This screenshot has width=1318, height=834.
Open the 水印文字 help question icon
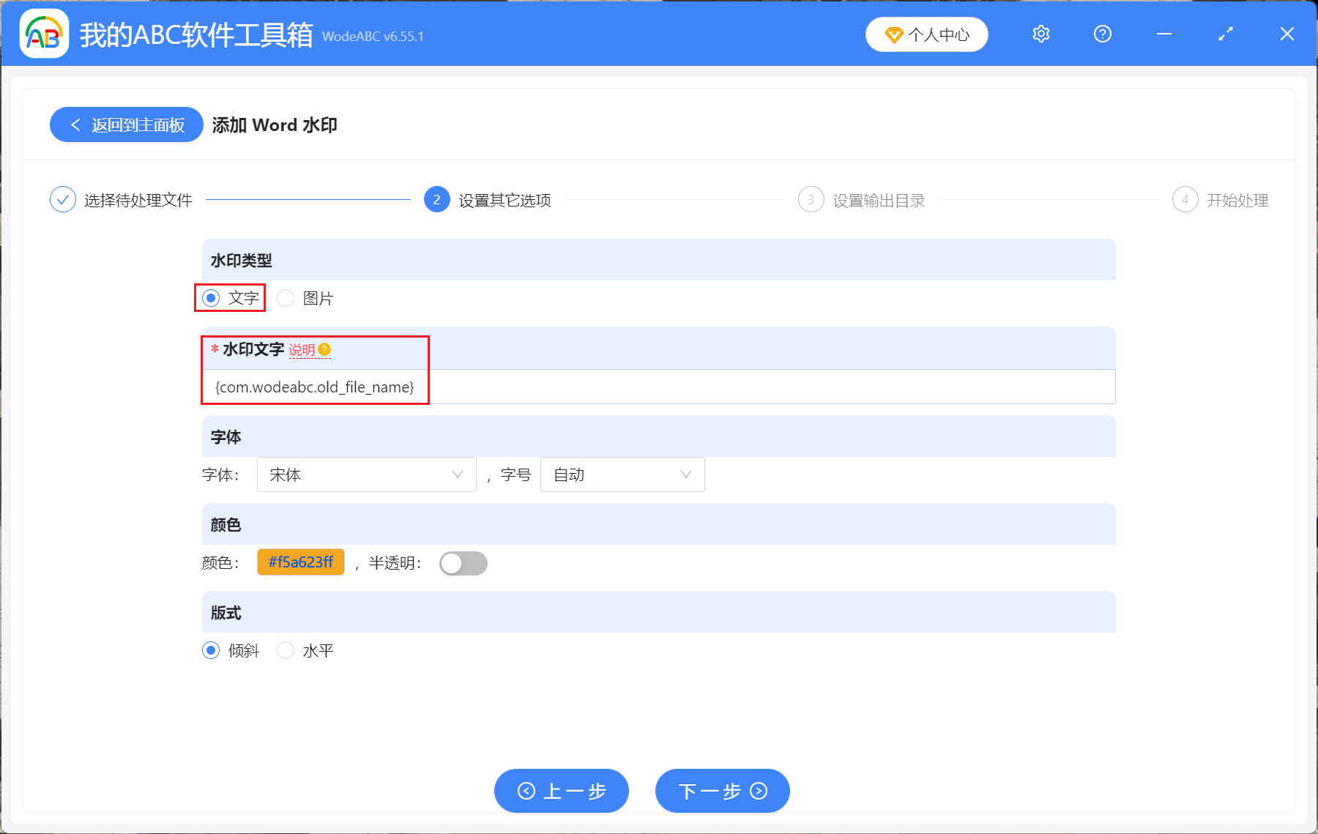(x=327, y=349)
